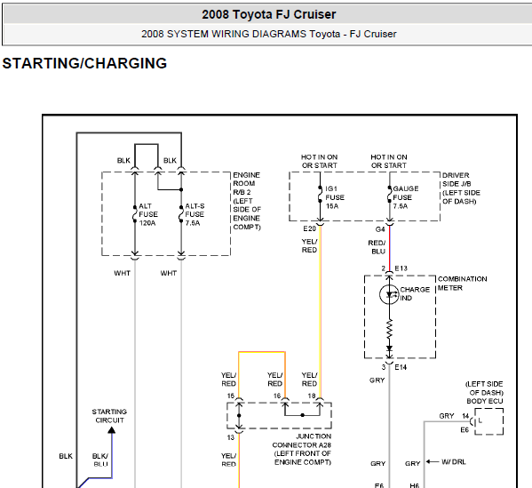
Task: Click the 'DRIVER SIDE J/B' label
Action: [x=461, y=188]
